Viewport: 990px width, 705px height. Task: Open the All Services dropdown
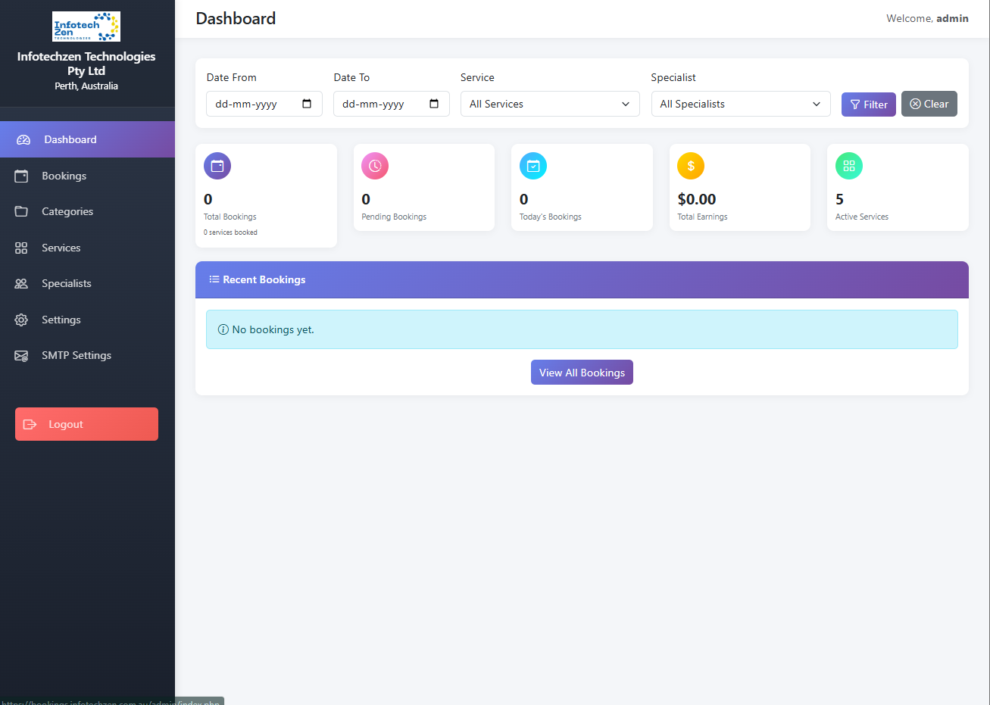click(x=550, y=104)
